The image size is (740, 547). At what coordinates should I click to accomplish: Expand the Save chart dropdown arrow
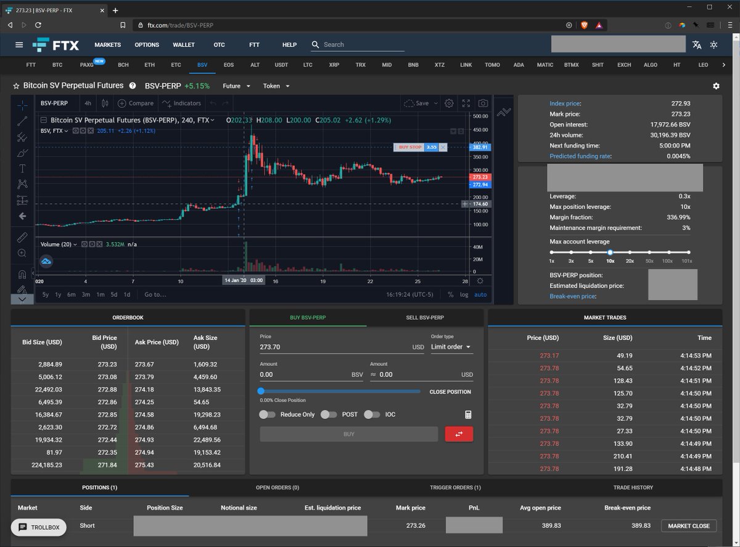pos(436,103)
